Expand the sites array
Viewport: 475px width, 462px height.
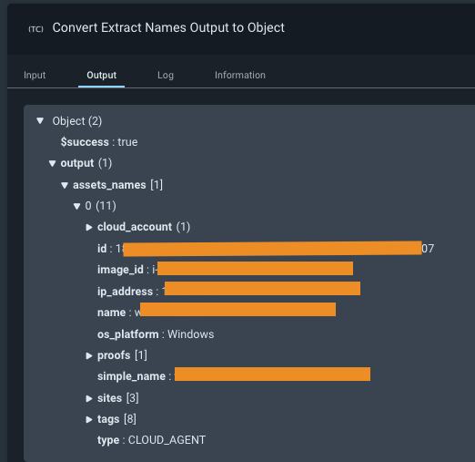tap(89, 398)
